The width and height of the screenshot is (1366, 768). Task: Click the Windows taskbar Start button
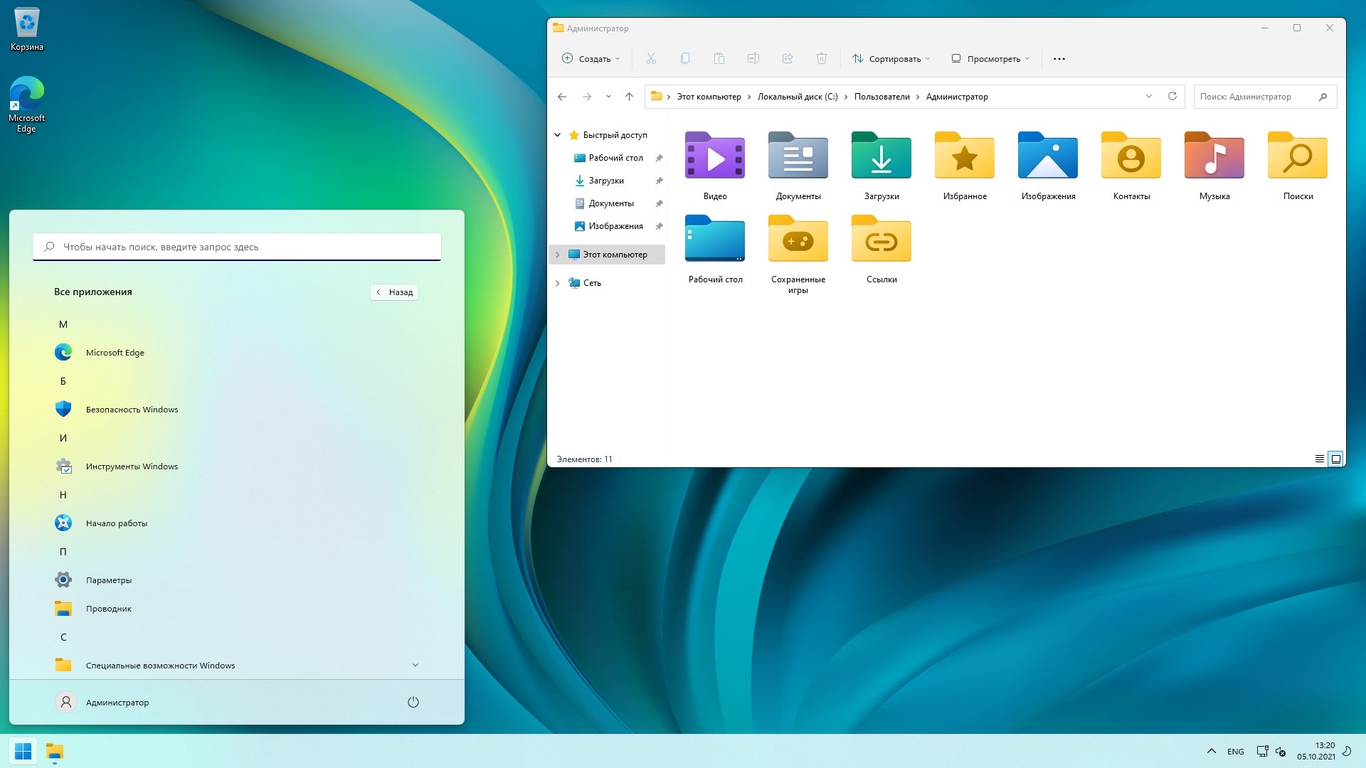tap(23, 751)
